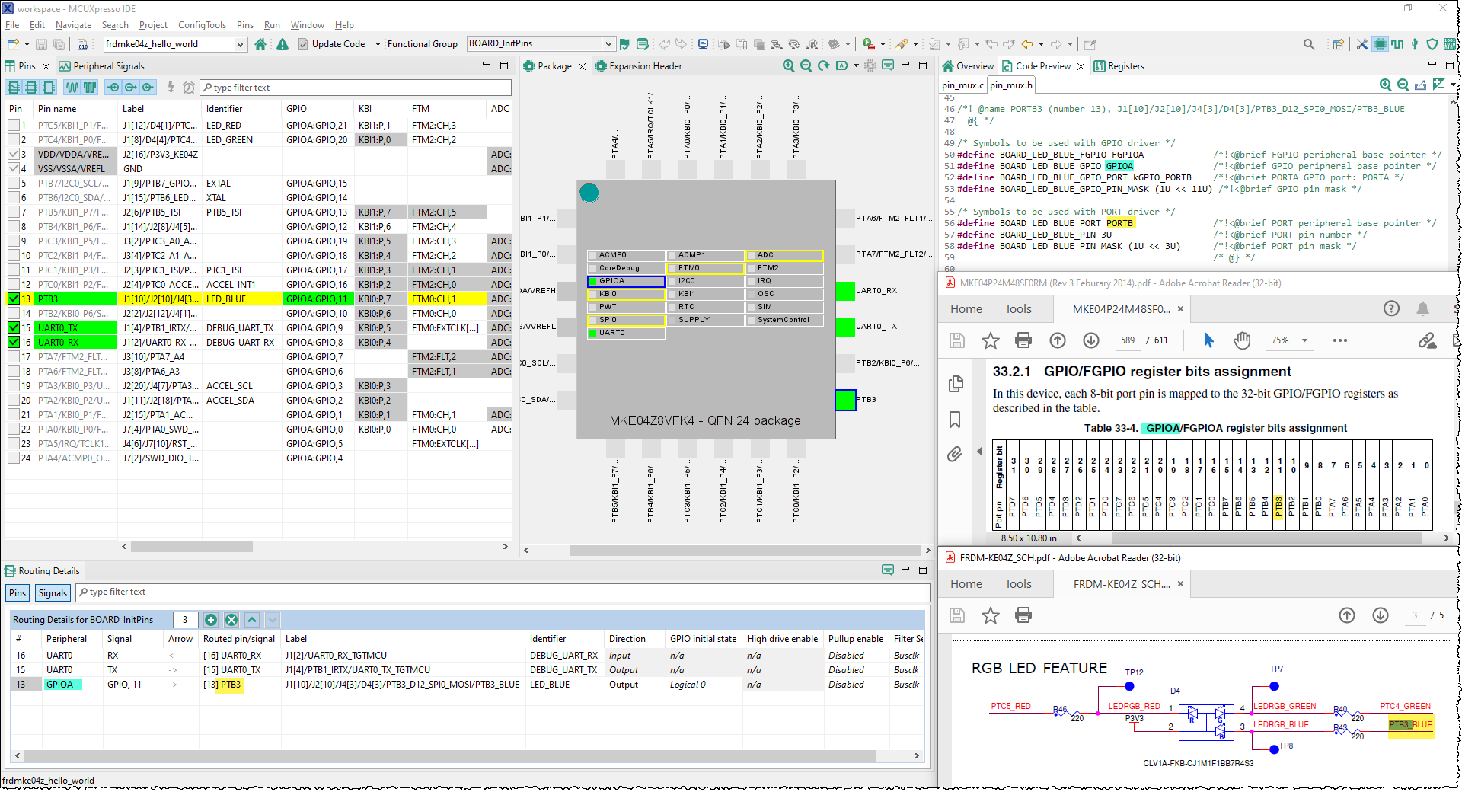The width and height of the screenshot is (1462, 792).
Task: Star the reference manual PDF as favorite
Action: coord(990,340)
